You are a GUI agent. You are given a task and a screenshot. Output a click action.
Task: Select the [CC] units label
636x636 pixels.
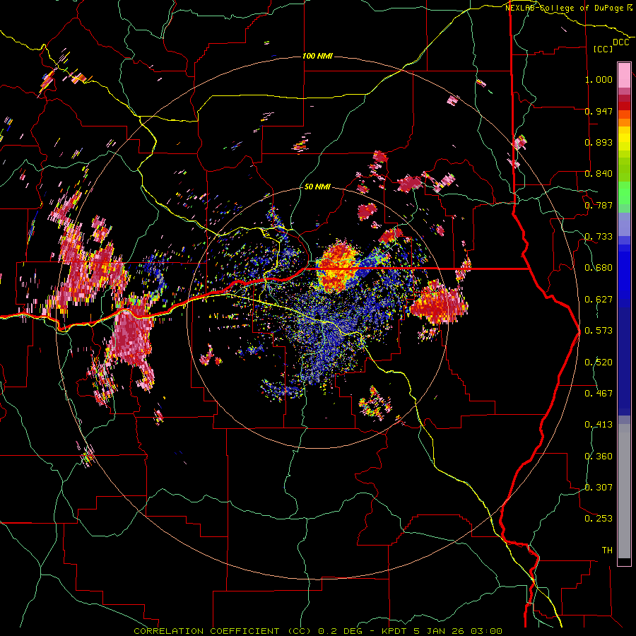pyautogui.click(x=603, y=49)
